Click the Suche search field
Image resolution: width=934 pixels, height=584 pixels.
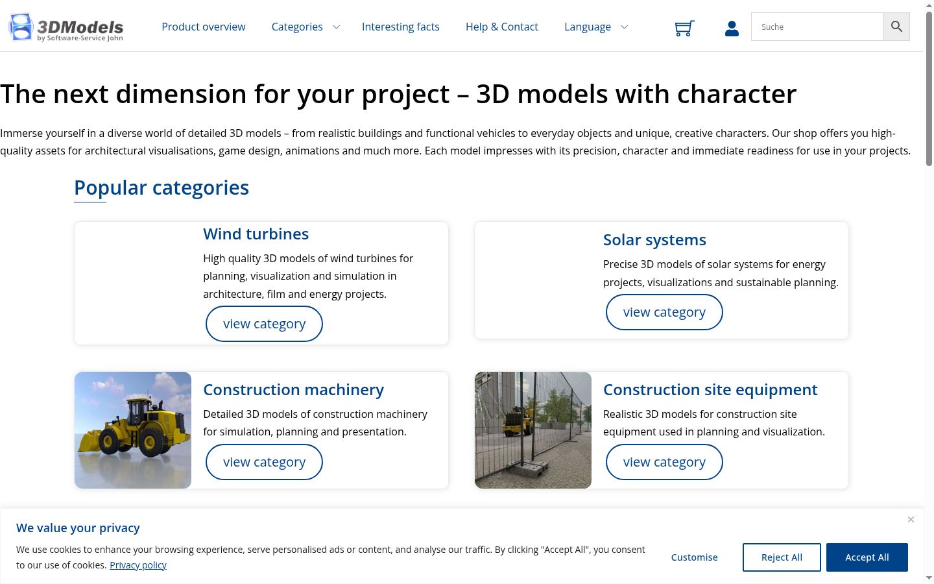pyautogui.click(x=817, y=27)
